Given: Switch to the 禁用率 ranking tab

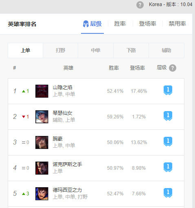Looking at the screenshot, I should pyautogui.click(x=177, y=24).
